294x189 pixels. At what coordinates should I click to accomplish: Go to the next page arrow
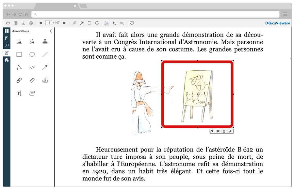point(64,23)
